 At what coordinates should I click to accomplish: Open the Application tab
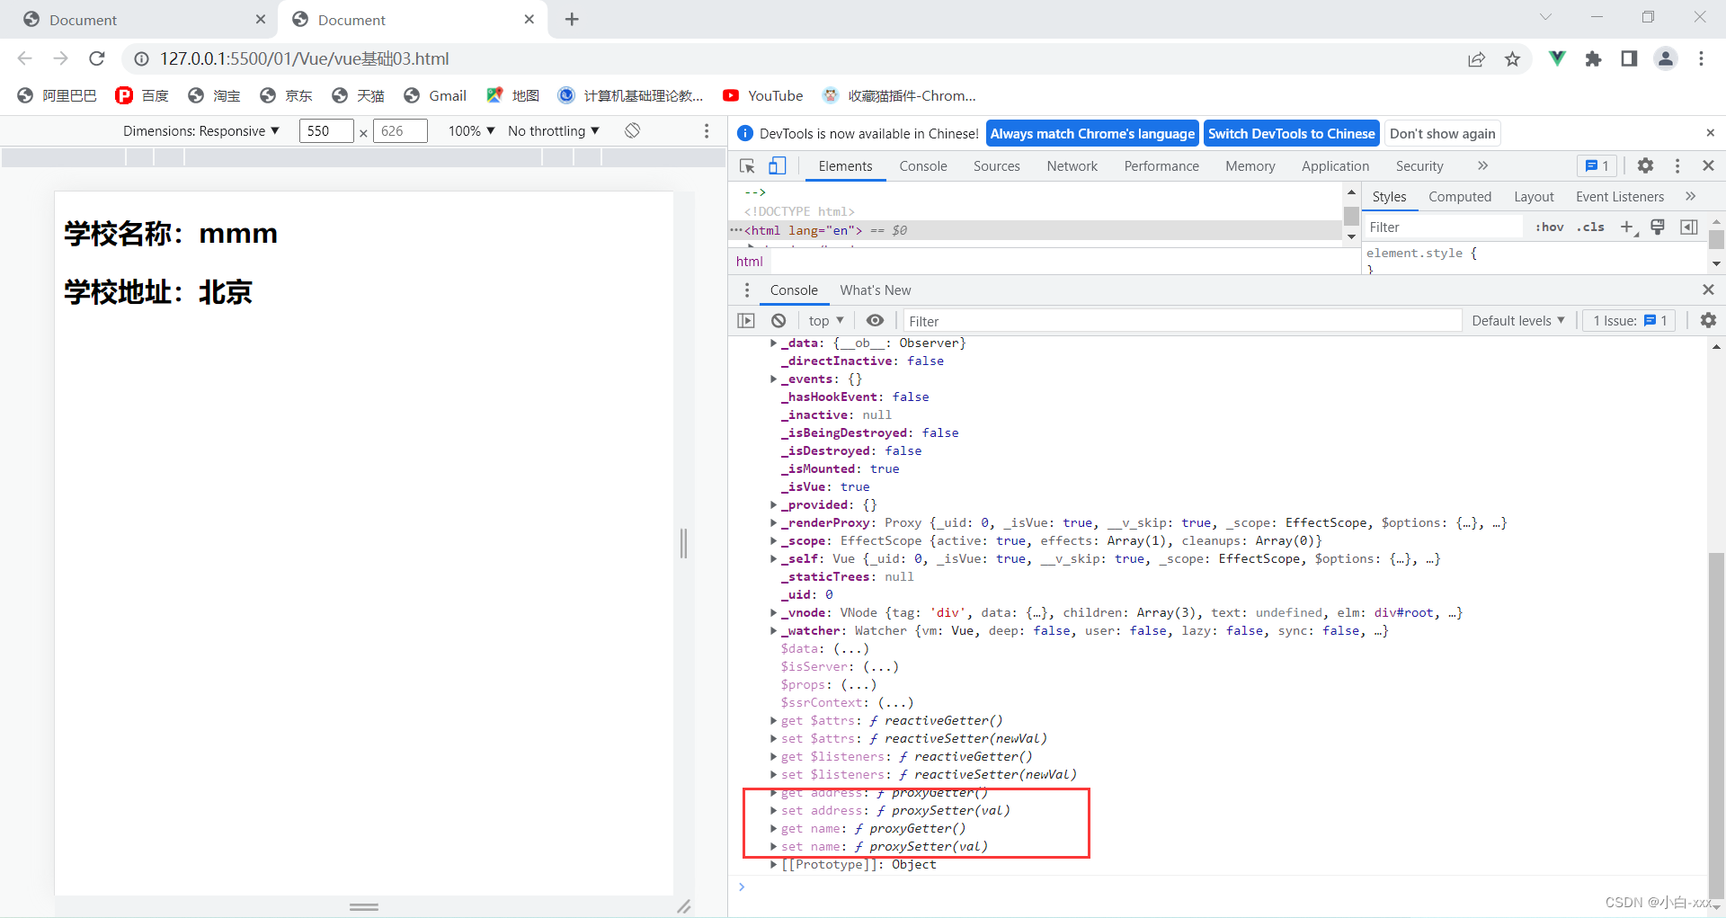point(1335,166)
